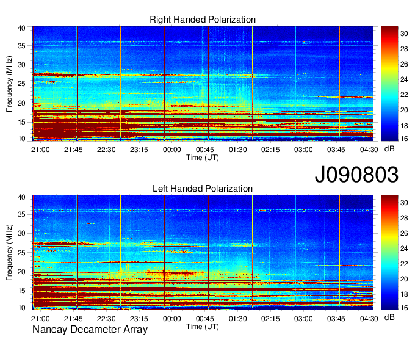The width and height of the screenshot is (415, 337).
Task: Click "Time (UT)" label under Right Handed plot
Action: pyautogui.click(x=203, y=158)
